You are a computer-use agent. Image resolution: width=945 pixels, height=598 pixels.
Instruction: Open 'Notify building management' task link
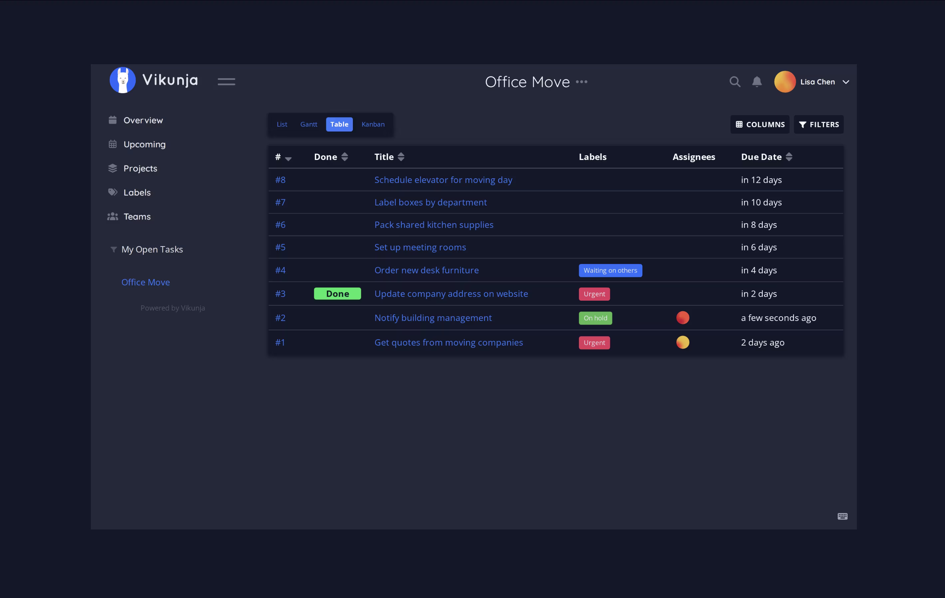[433, 318]
